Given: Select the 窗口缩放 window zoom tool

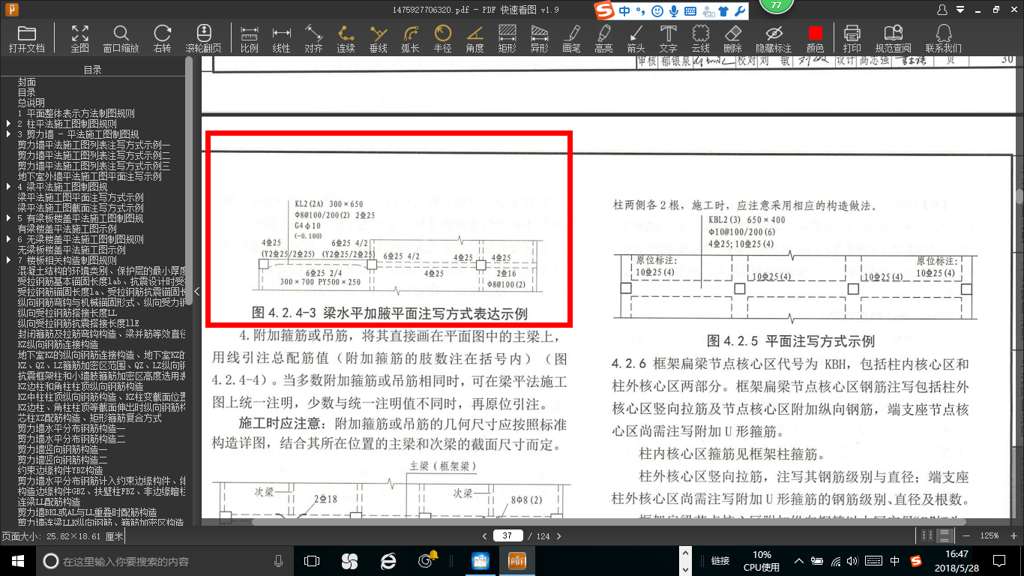Looking at the screenshot, I should [121, 38].
